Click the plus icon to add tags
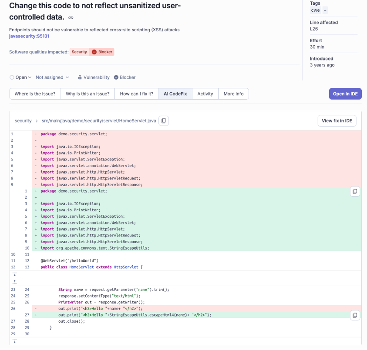 point(325,10)
